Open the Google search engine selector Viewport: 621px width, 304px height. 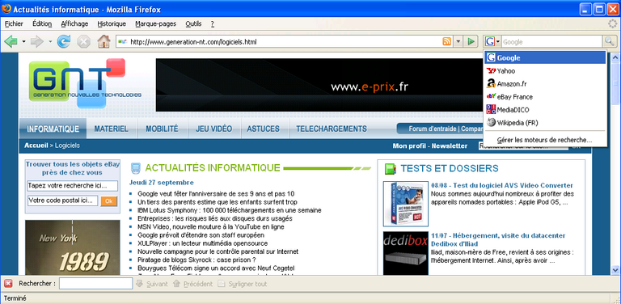pyautogui.click(x=492, y=41)
